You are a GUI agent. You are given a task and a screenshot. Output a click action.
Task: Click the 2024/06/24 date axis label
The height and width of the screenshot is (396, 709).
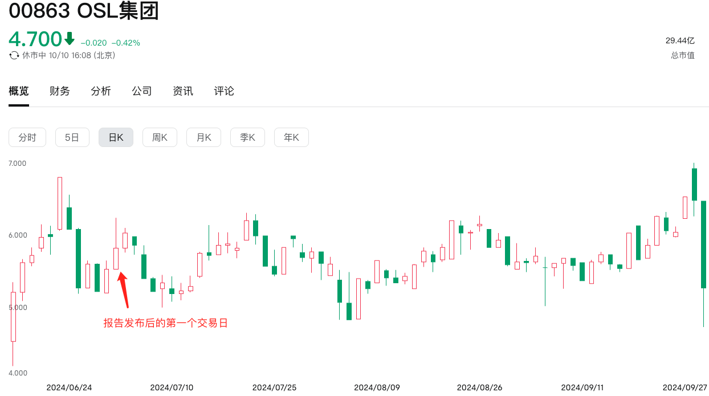(x=69, y=387)
